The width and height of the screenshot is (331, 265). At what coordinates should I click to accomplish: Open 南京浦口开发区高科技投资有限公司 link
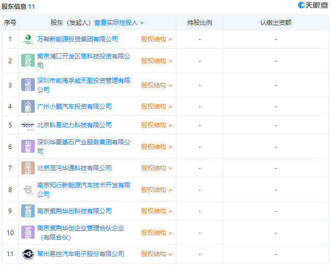(83, 61)
